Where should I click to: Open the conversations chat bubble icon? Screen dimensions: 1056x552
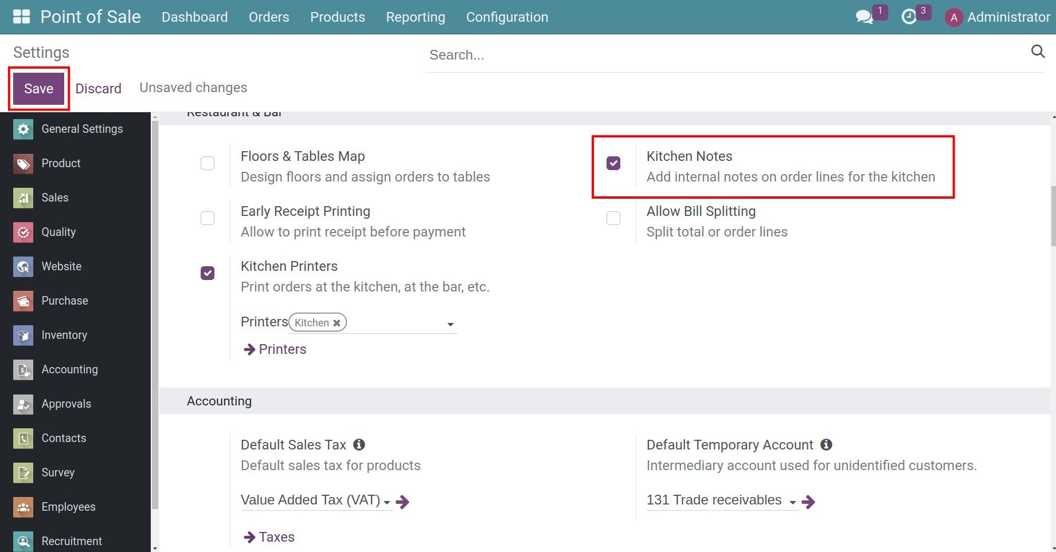click(864, 17)
